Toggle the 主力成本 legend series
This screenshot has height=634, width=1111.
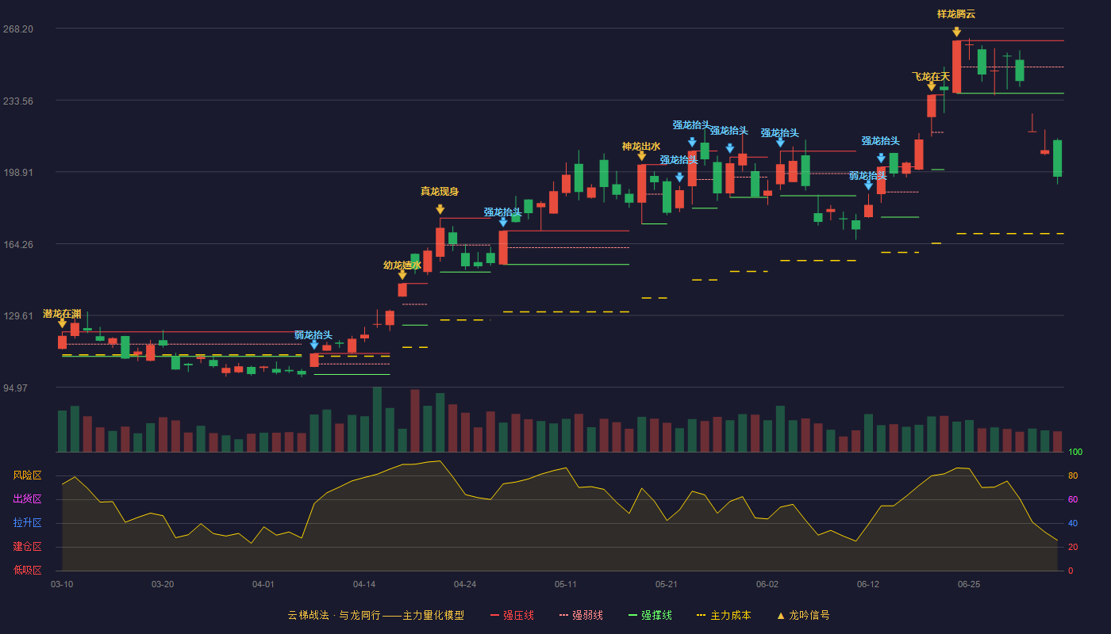724,615
